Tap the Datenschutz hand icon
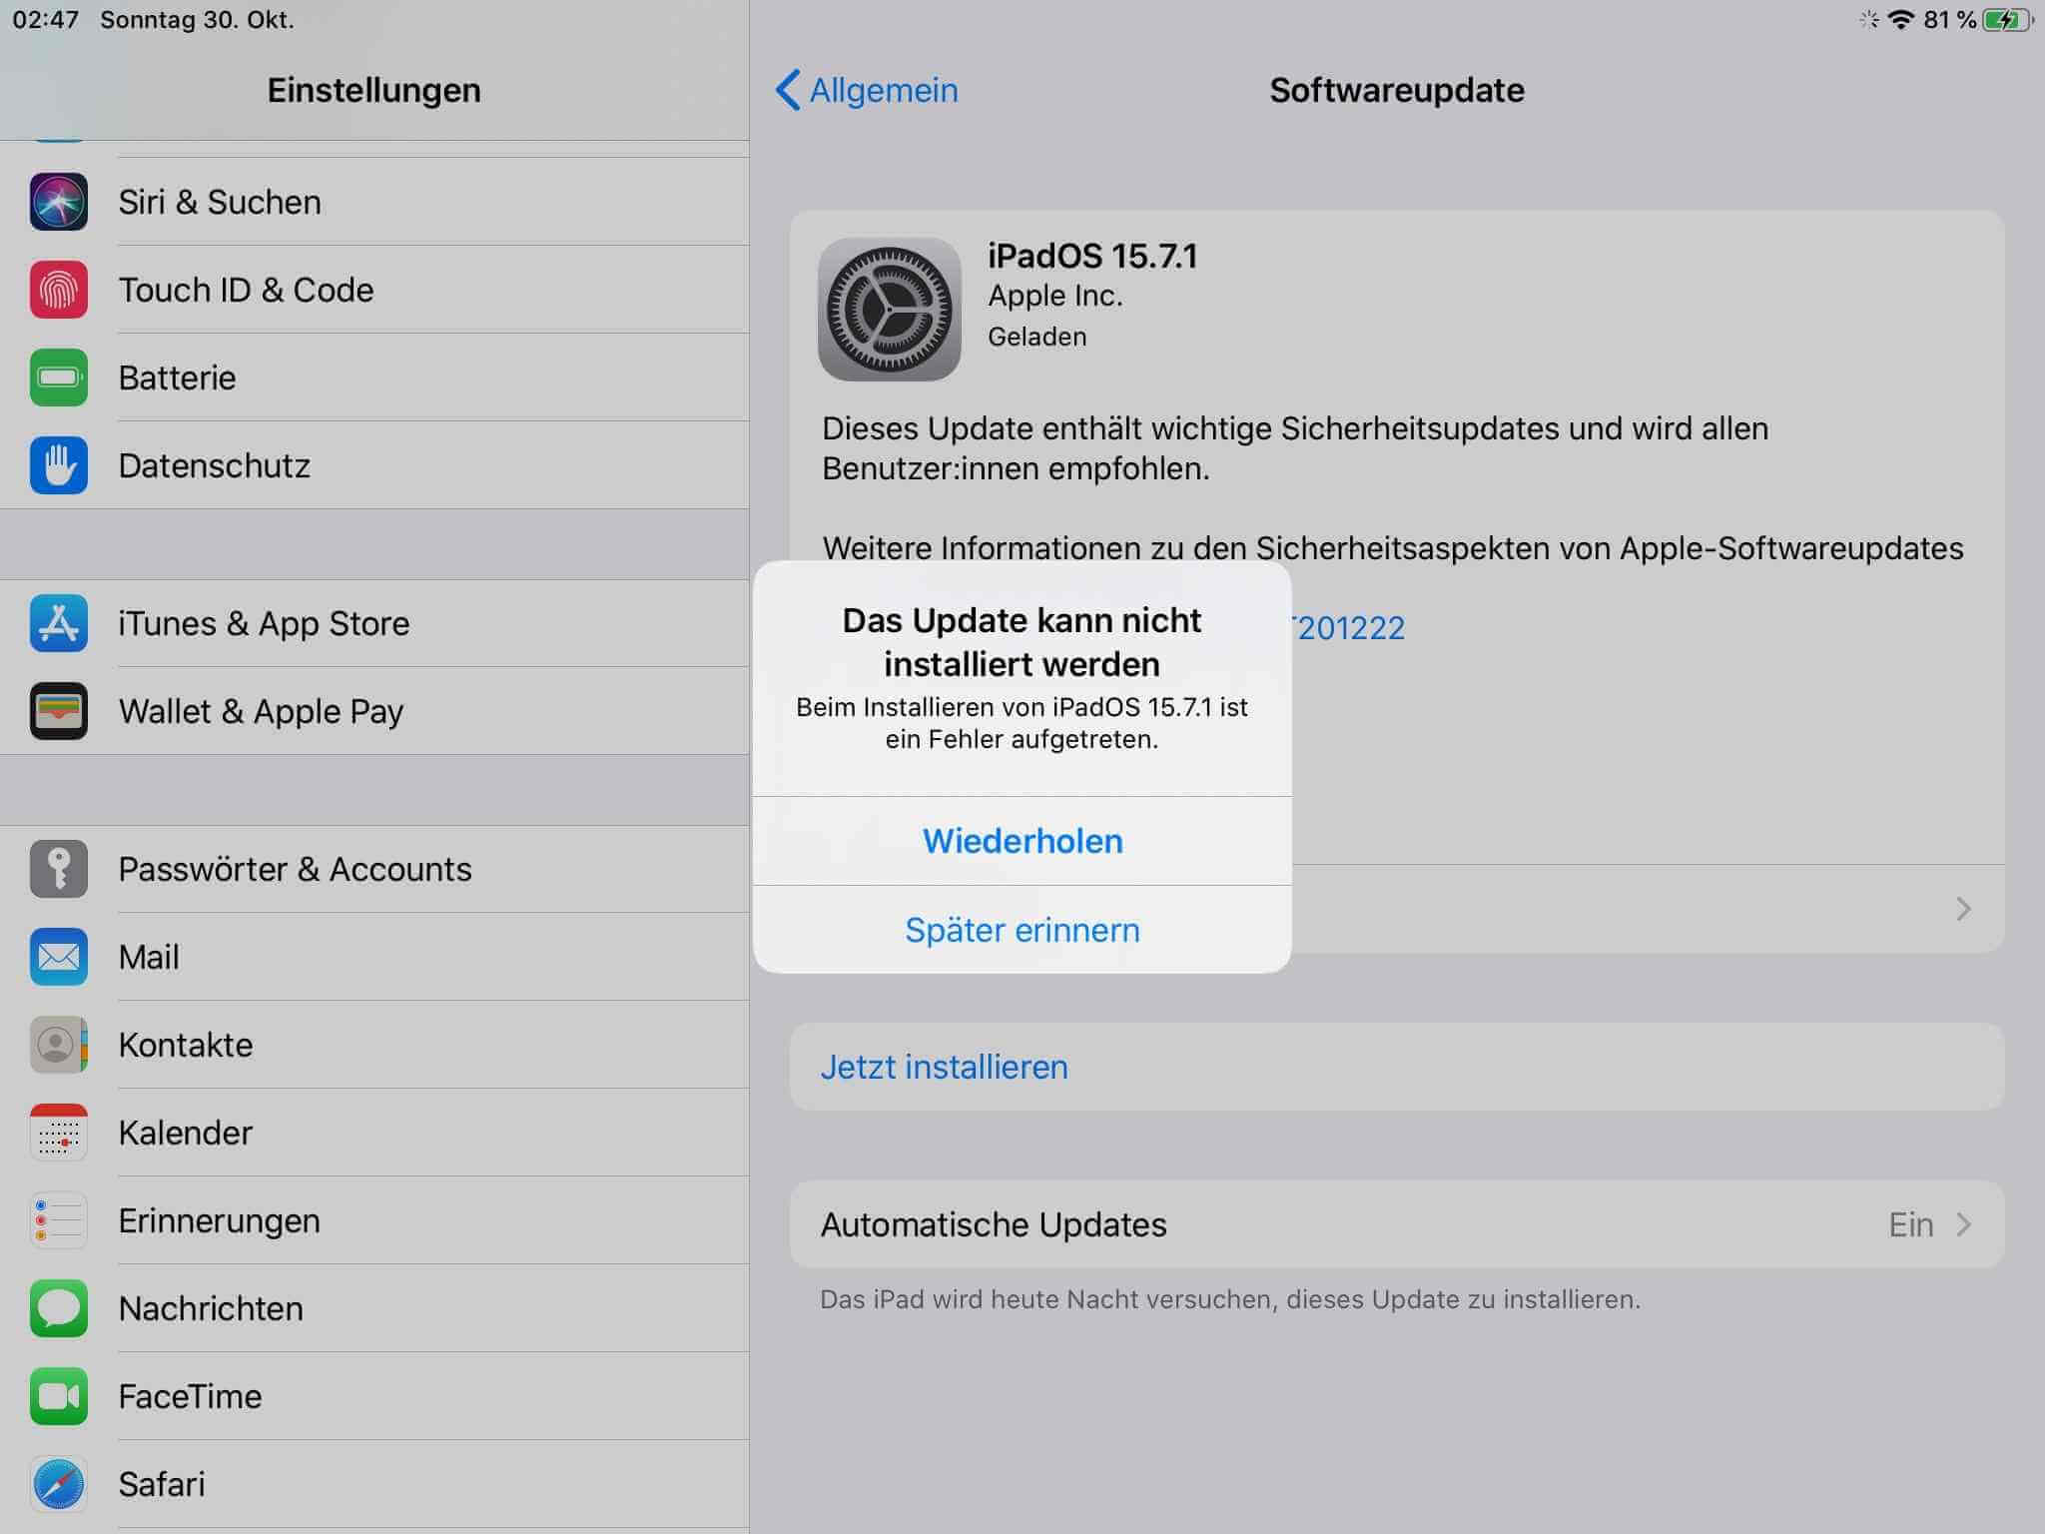Viewport: 2045px width, 1534px height. coord(59,465)
